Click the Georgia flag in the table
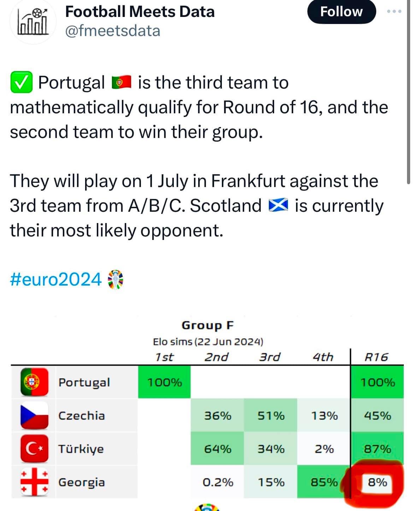This screenshot has height=511, width=413. tap(34, 482)
